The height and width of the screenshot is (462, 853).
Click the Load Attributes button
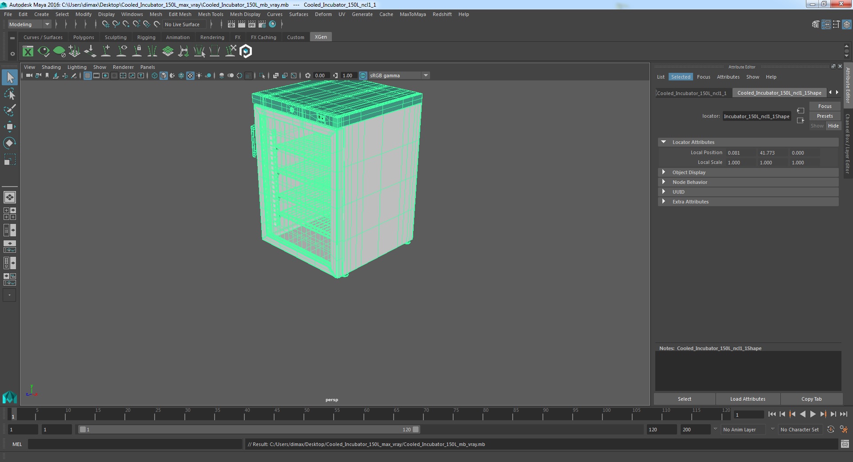748,399
